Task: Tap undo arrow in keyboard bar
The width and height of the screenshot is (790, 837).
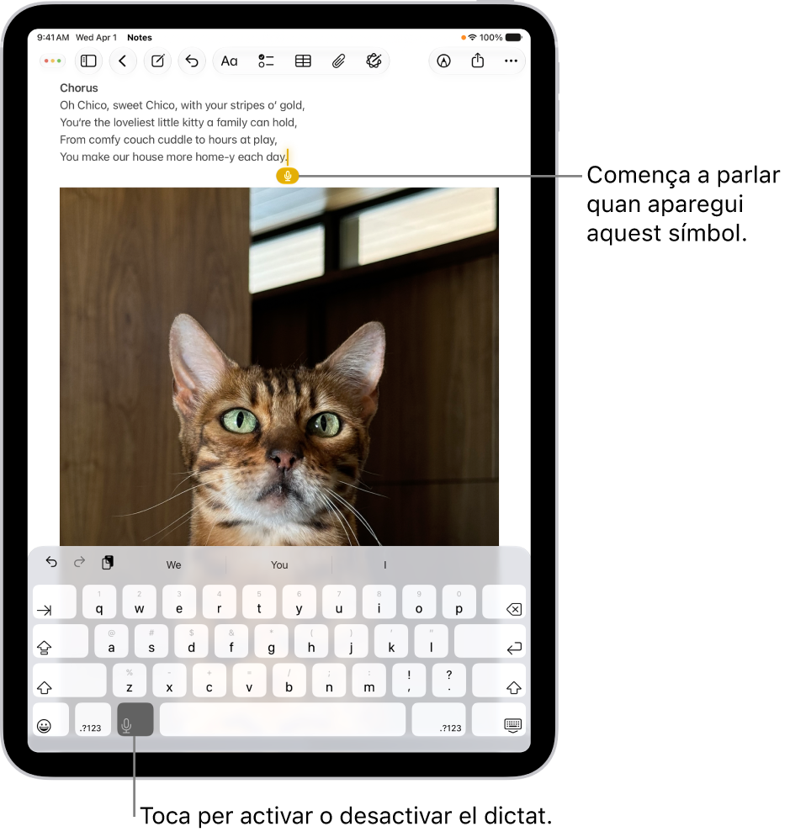Action: point(51,562)
